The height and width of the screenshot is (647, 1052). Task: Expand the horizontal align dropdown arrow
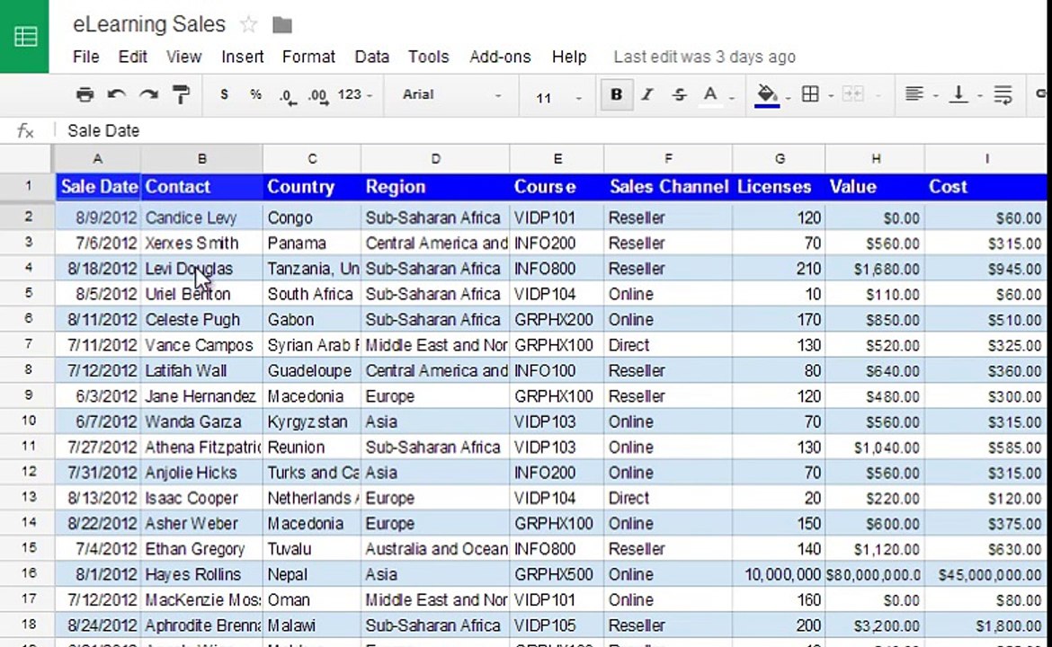click(935, 96)
